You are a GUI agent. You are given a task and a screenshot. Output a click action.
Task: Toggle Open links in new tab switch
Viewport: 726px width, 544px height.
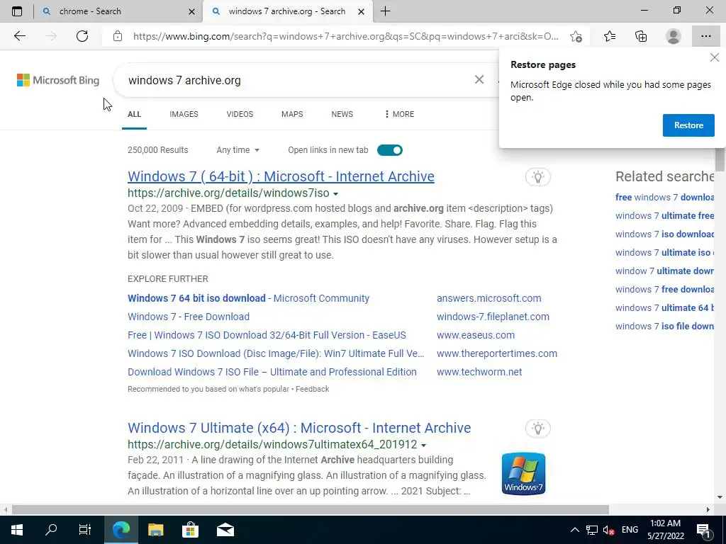(x=390, y=150)
